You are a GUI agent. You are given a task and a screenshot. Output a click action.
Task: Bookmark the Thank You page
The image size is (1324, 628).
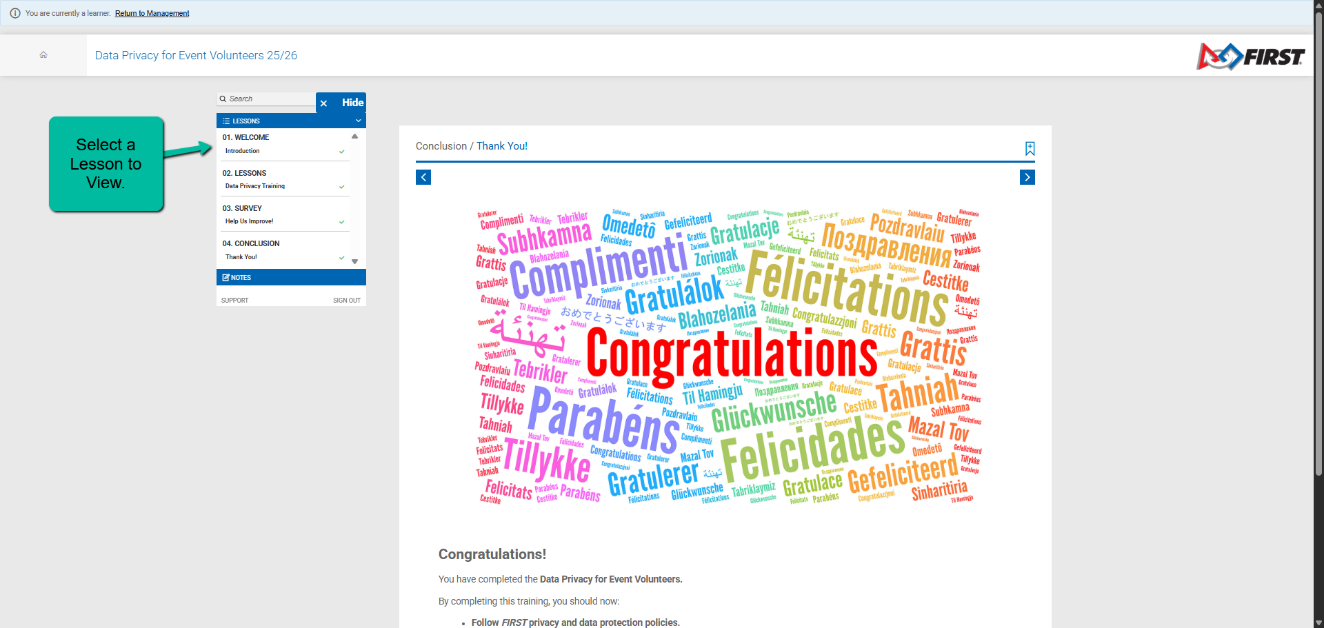pos(1030,148)
